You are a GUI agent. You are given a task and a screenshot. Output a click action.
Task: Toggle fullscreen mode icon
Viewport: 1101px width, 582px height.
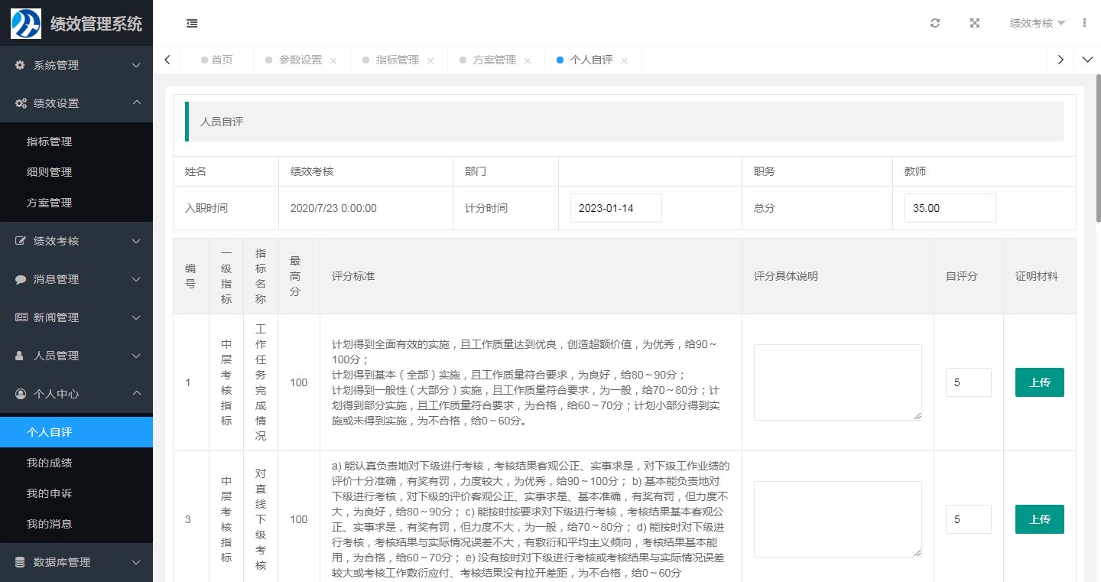click(975, 23)
